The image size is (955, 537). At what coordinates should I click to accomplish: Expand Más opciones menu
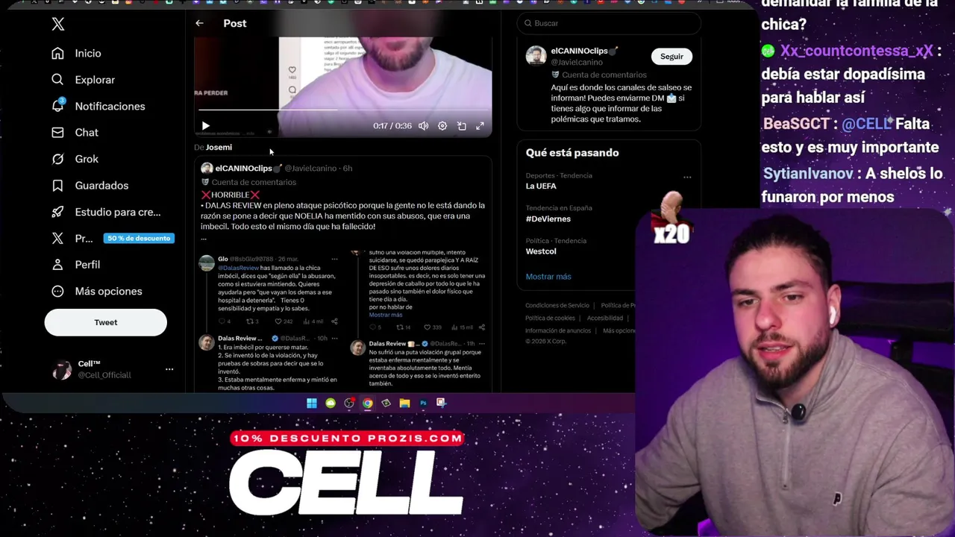click(x=96, y=291)
